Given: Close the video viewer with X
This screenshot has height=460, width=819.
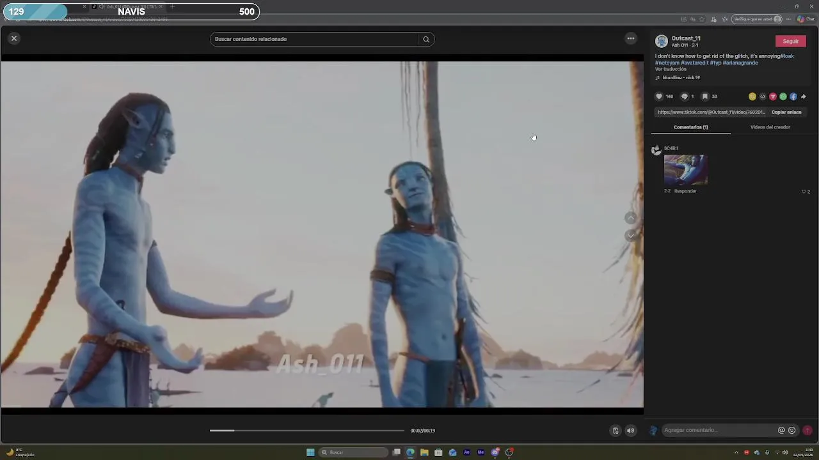Looking at the screenshot, I should [x=13, y=38].
